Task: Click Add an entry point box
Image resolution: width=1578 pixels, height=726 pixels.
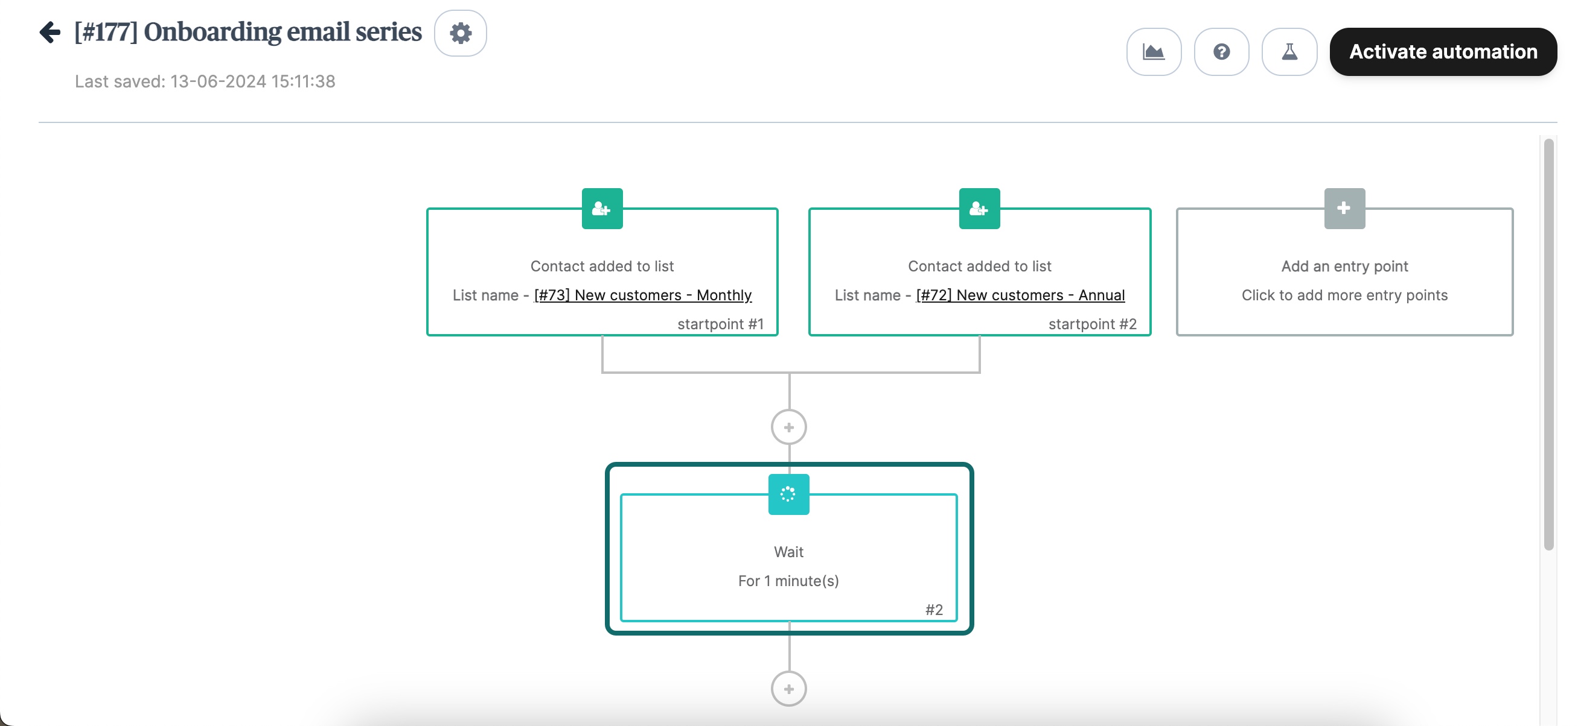Action: click(1344, 280)
